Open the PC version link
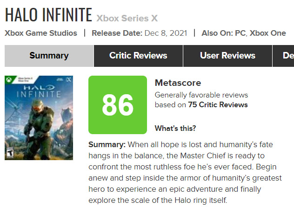294x207 pixels. [x=240, y=33]
